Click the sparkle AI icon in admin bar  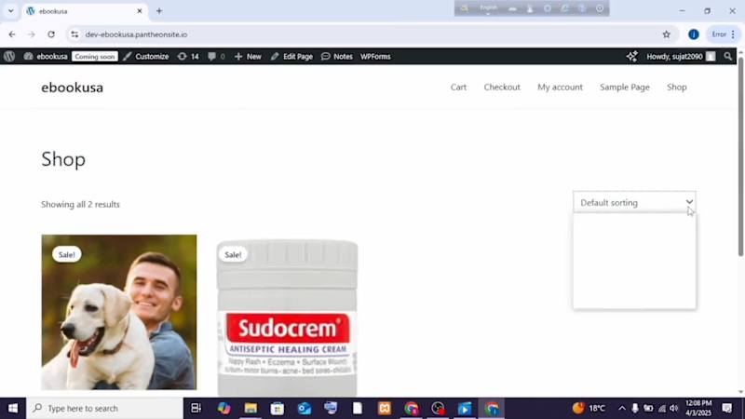tap(632, 56)
